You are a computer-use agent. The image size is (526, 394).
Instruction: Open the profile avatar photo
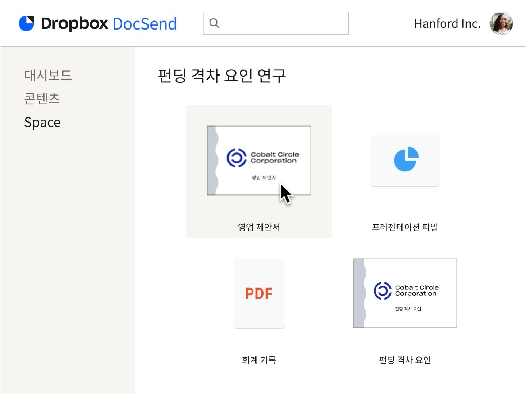coord(501,23)
